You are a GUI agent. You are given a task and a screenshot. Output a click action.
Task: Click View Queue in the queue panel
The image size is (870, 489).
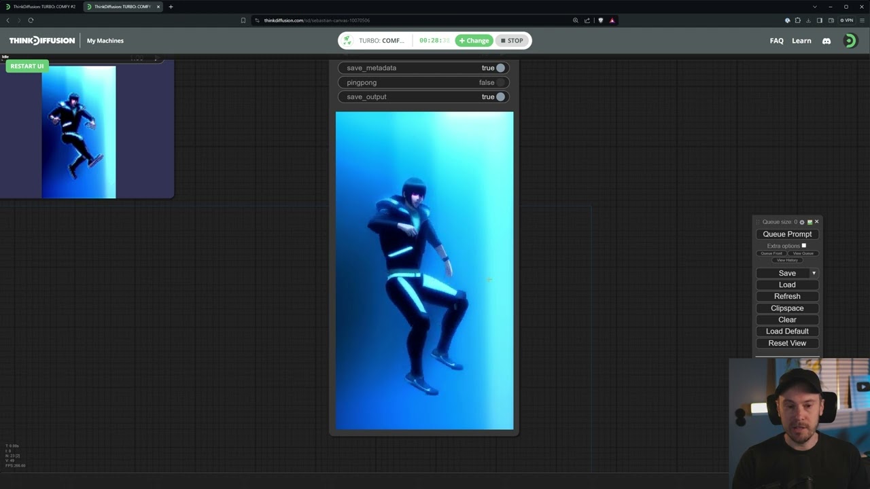coord(803,253)
